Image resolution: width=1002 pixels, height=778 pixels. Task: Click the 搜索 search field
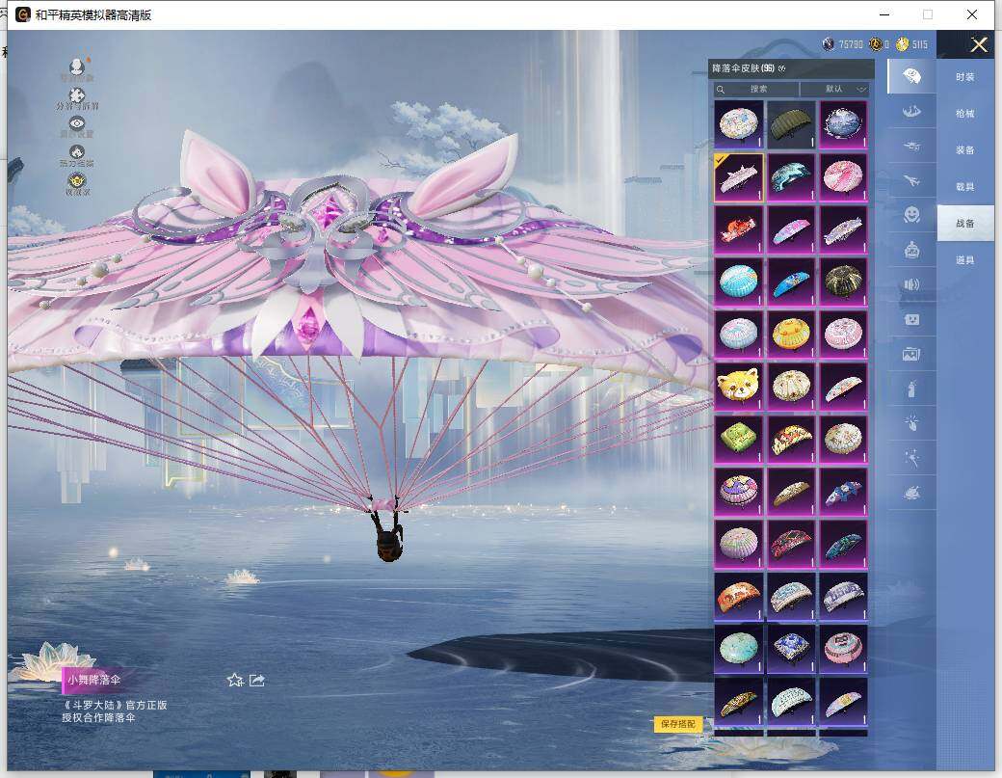(x=756, y=89)
